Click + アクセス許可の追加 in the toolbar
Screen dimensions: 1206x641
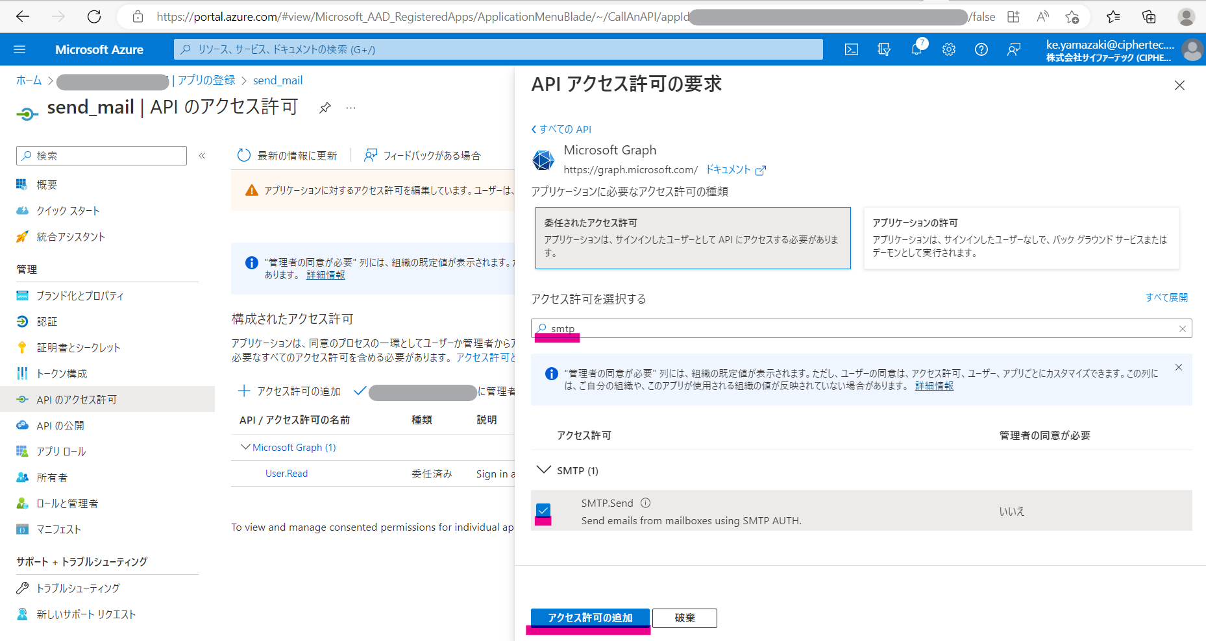[289, 391]
